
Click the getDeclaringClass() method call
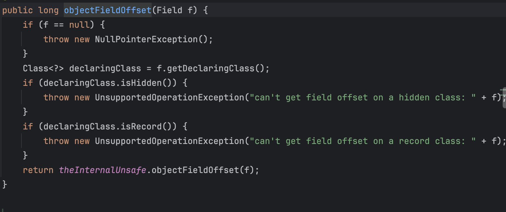[x=216, y=68]
